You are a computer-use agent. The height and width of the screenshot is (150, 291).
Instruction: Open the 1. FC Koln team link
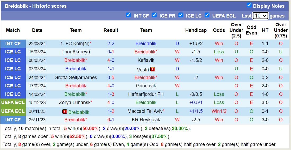coord(74,44)
